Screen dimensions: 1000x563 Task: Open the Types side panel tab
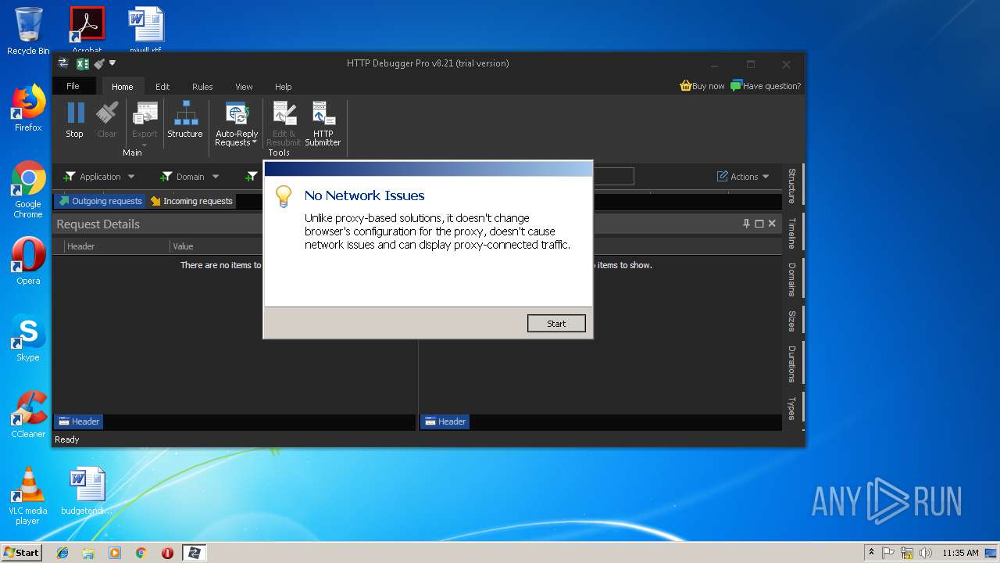point(792,407)
